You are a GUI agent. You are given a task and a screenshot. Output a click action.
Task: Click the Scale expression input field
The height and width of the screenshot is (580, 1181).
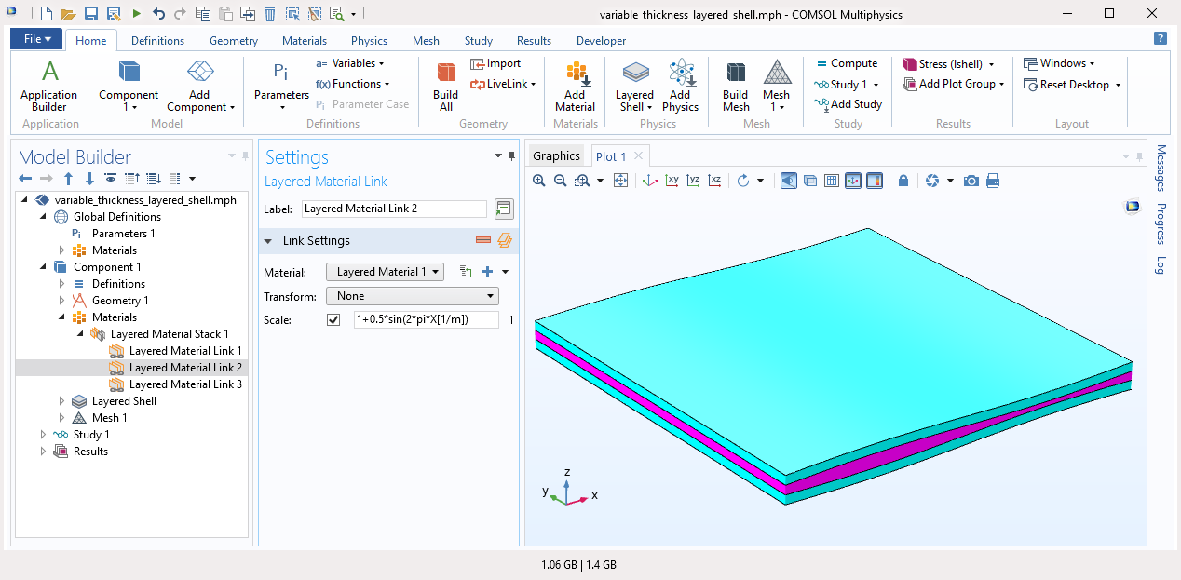click(425, 320)
